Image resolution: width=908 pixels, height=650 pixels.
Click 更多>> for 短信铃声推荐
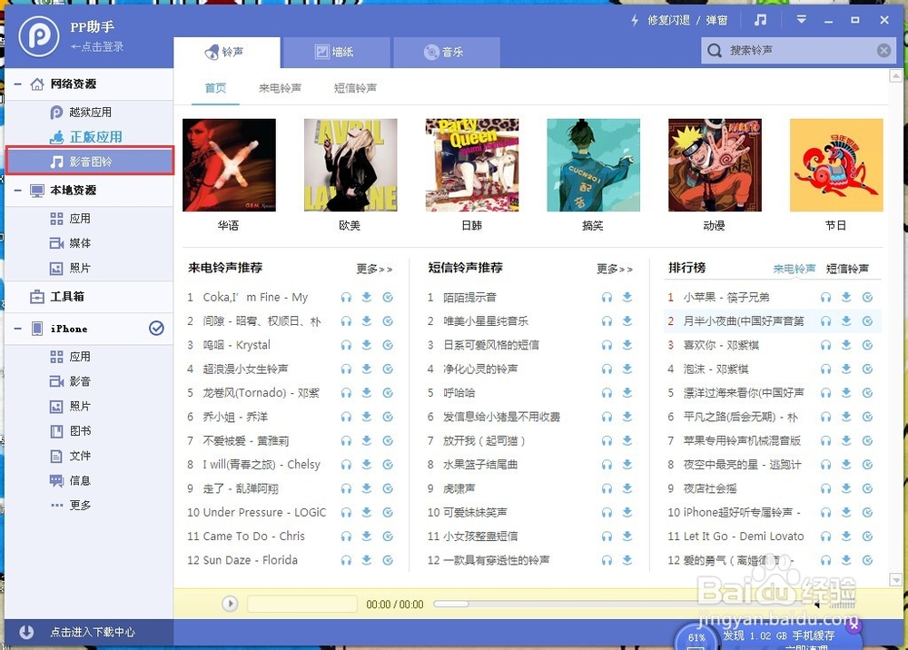615,269
